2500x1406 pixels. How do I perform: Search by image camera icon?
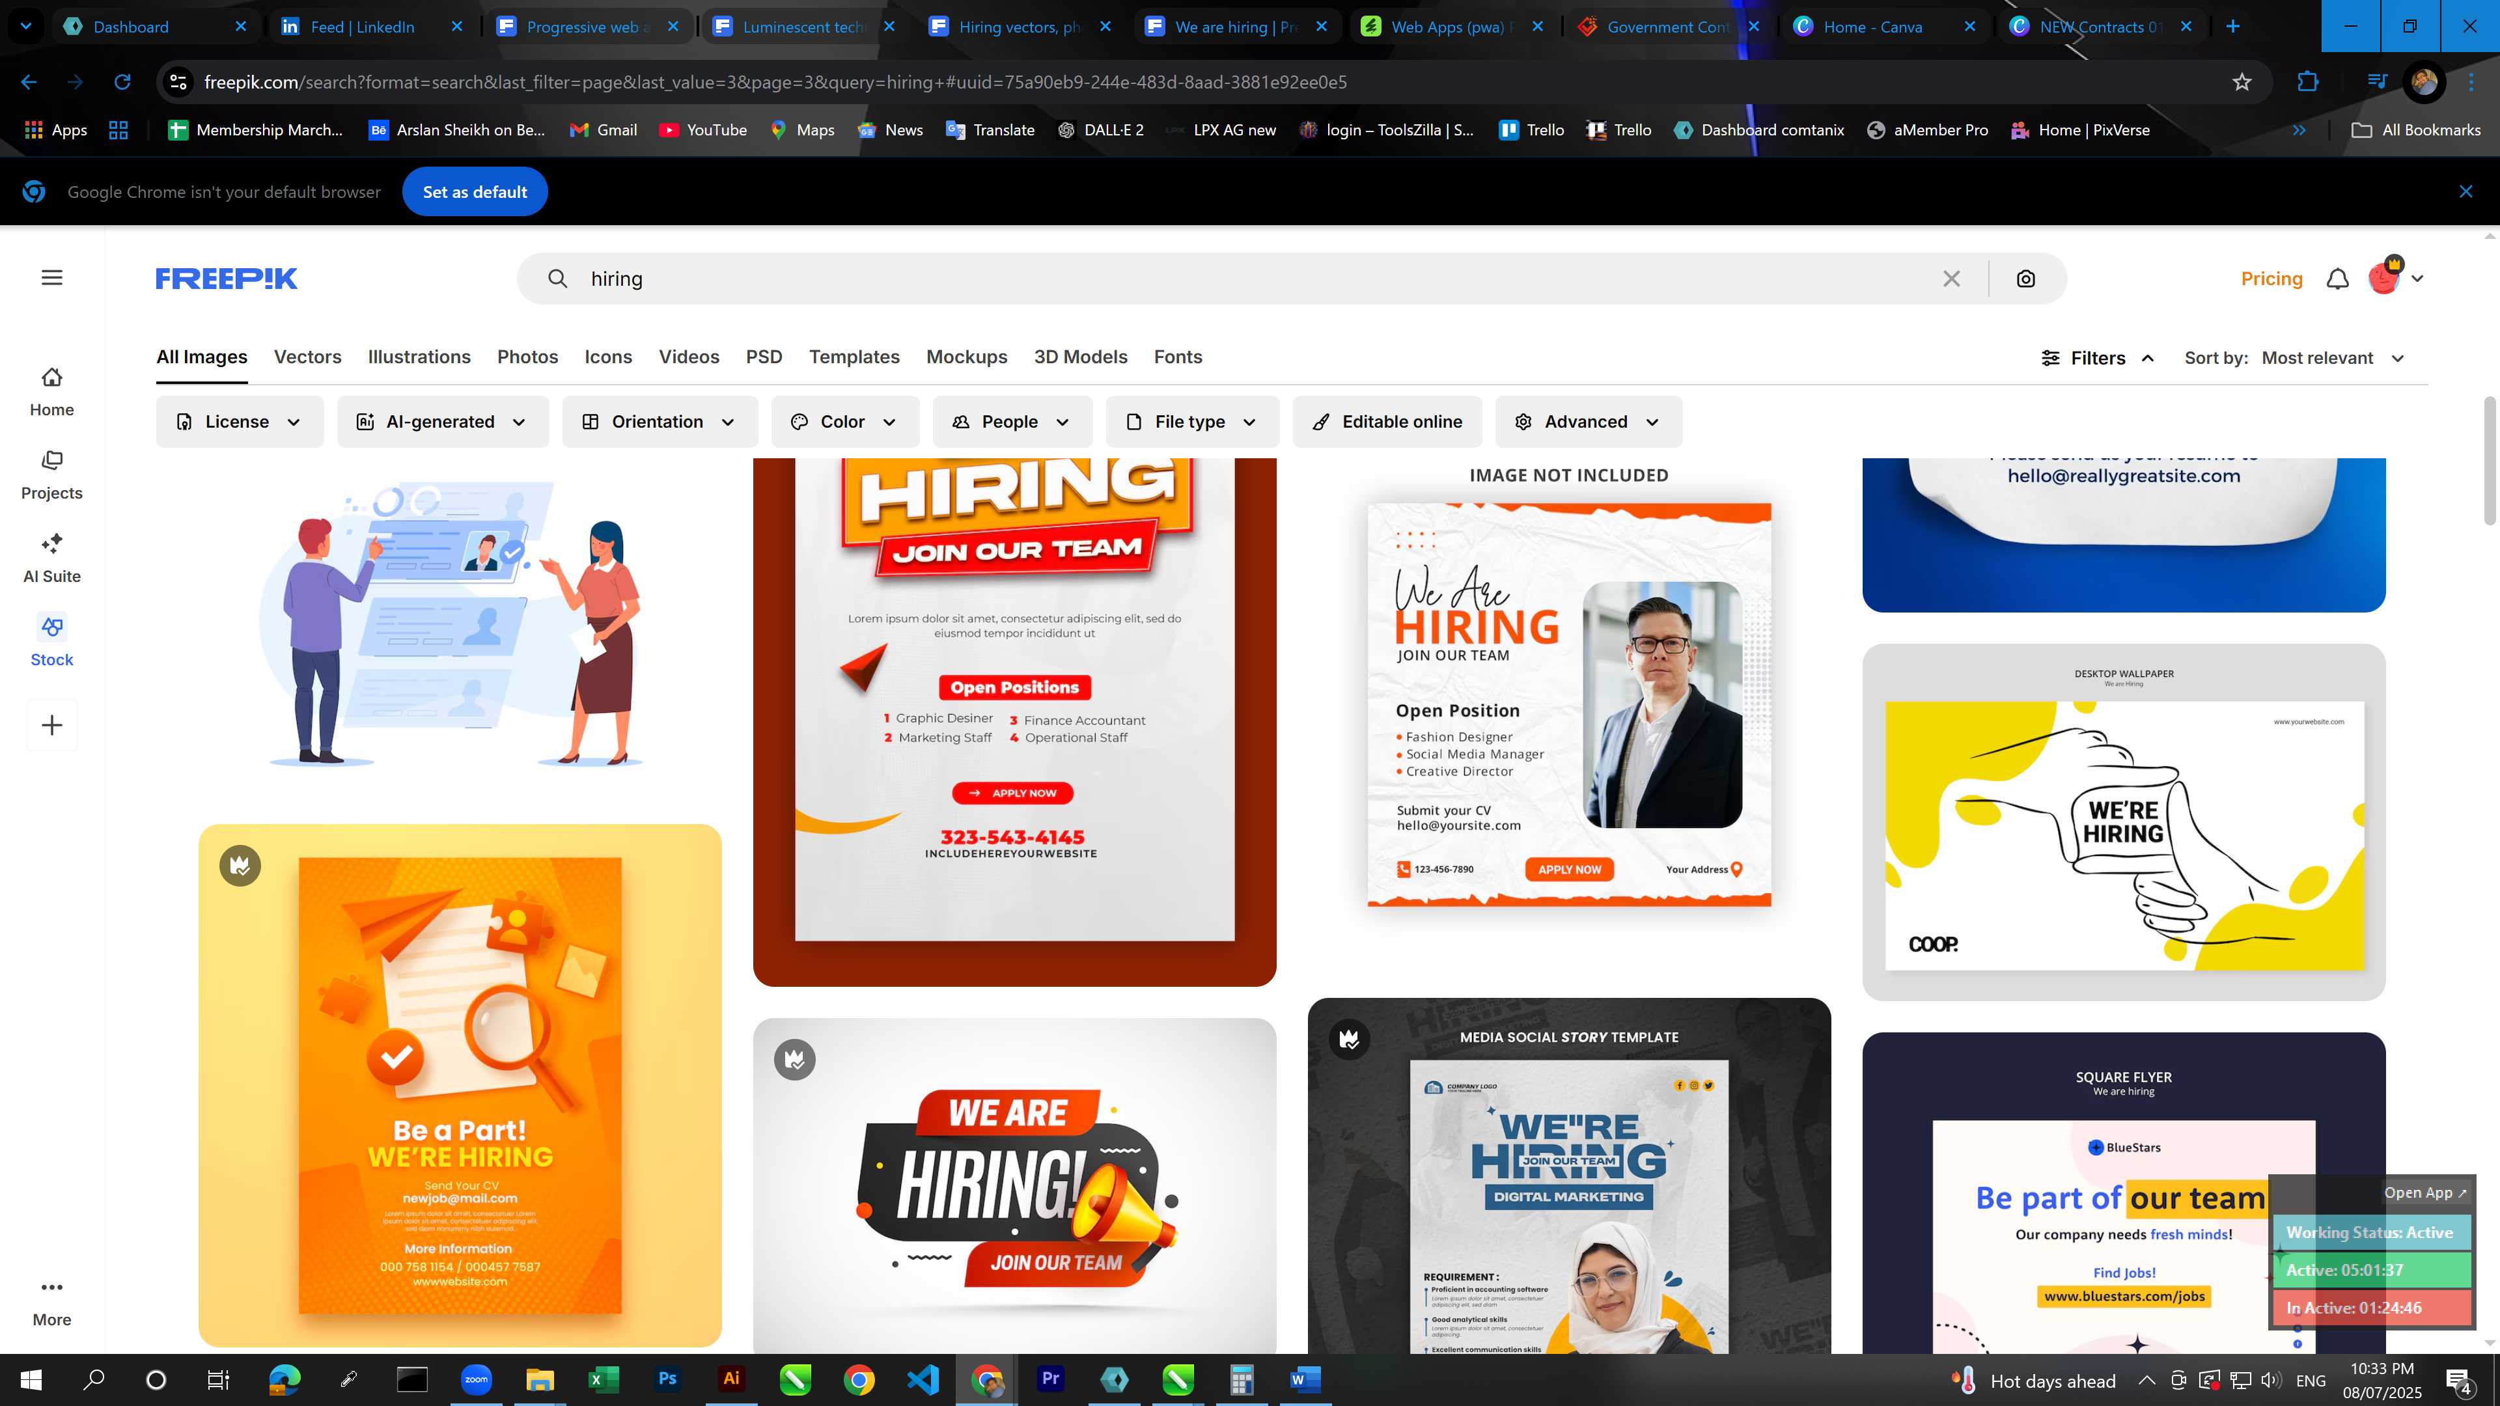(2025, 279)
